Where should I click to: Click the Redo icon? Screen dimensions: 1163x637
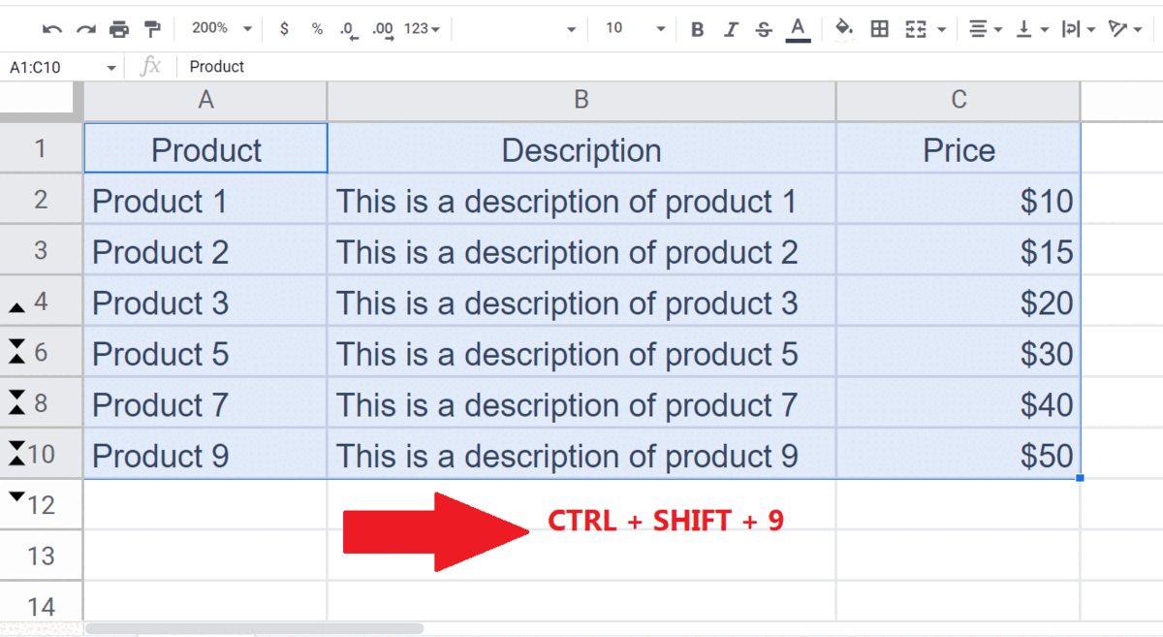pos(85,29)
